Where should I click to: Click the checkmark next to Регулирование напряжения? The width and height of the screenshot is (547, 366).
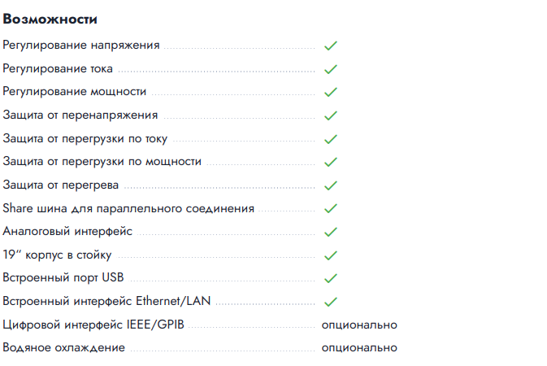330,46
